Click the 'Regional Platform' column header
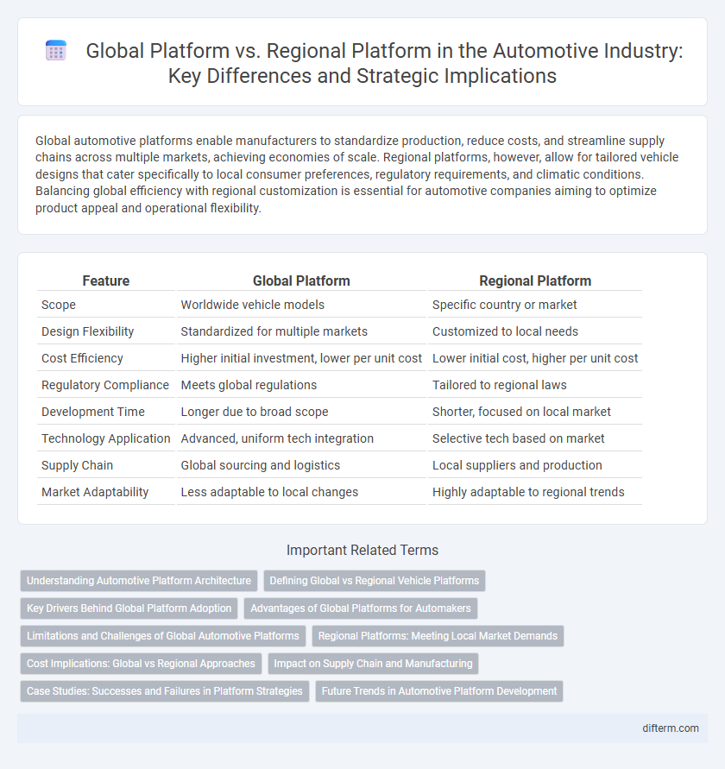Viewport: 725px width, 769px height. click(x=535, y=280)
